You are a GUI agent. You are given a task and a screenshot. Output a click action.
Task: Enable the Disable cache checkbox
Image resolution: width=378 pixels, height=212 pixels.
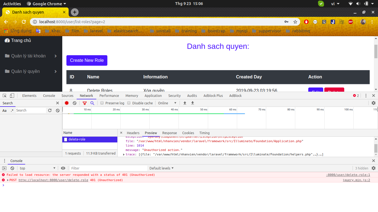[129, 103]
